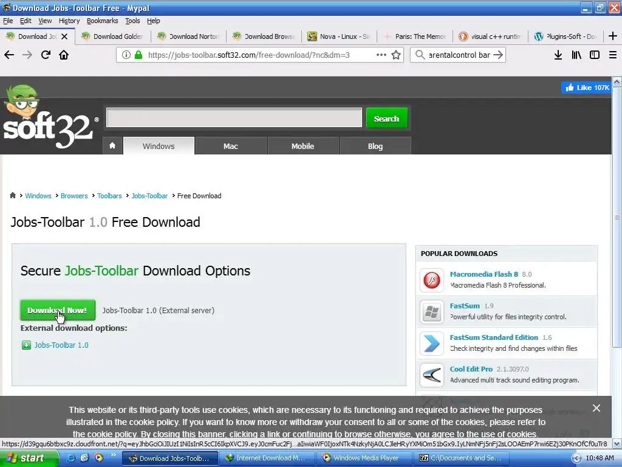This screenshot has height=467, width=622.
Task: Open the Tools menu
Action: tap(132, 21)
